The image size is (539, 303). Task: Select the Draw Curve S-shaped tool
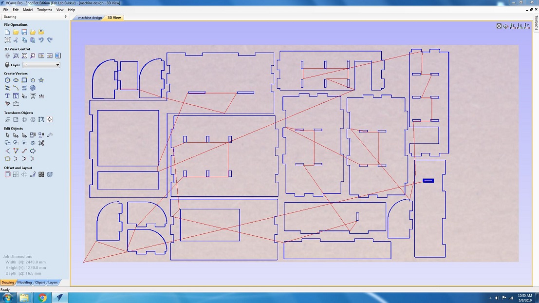tap(24, 88)
